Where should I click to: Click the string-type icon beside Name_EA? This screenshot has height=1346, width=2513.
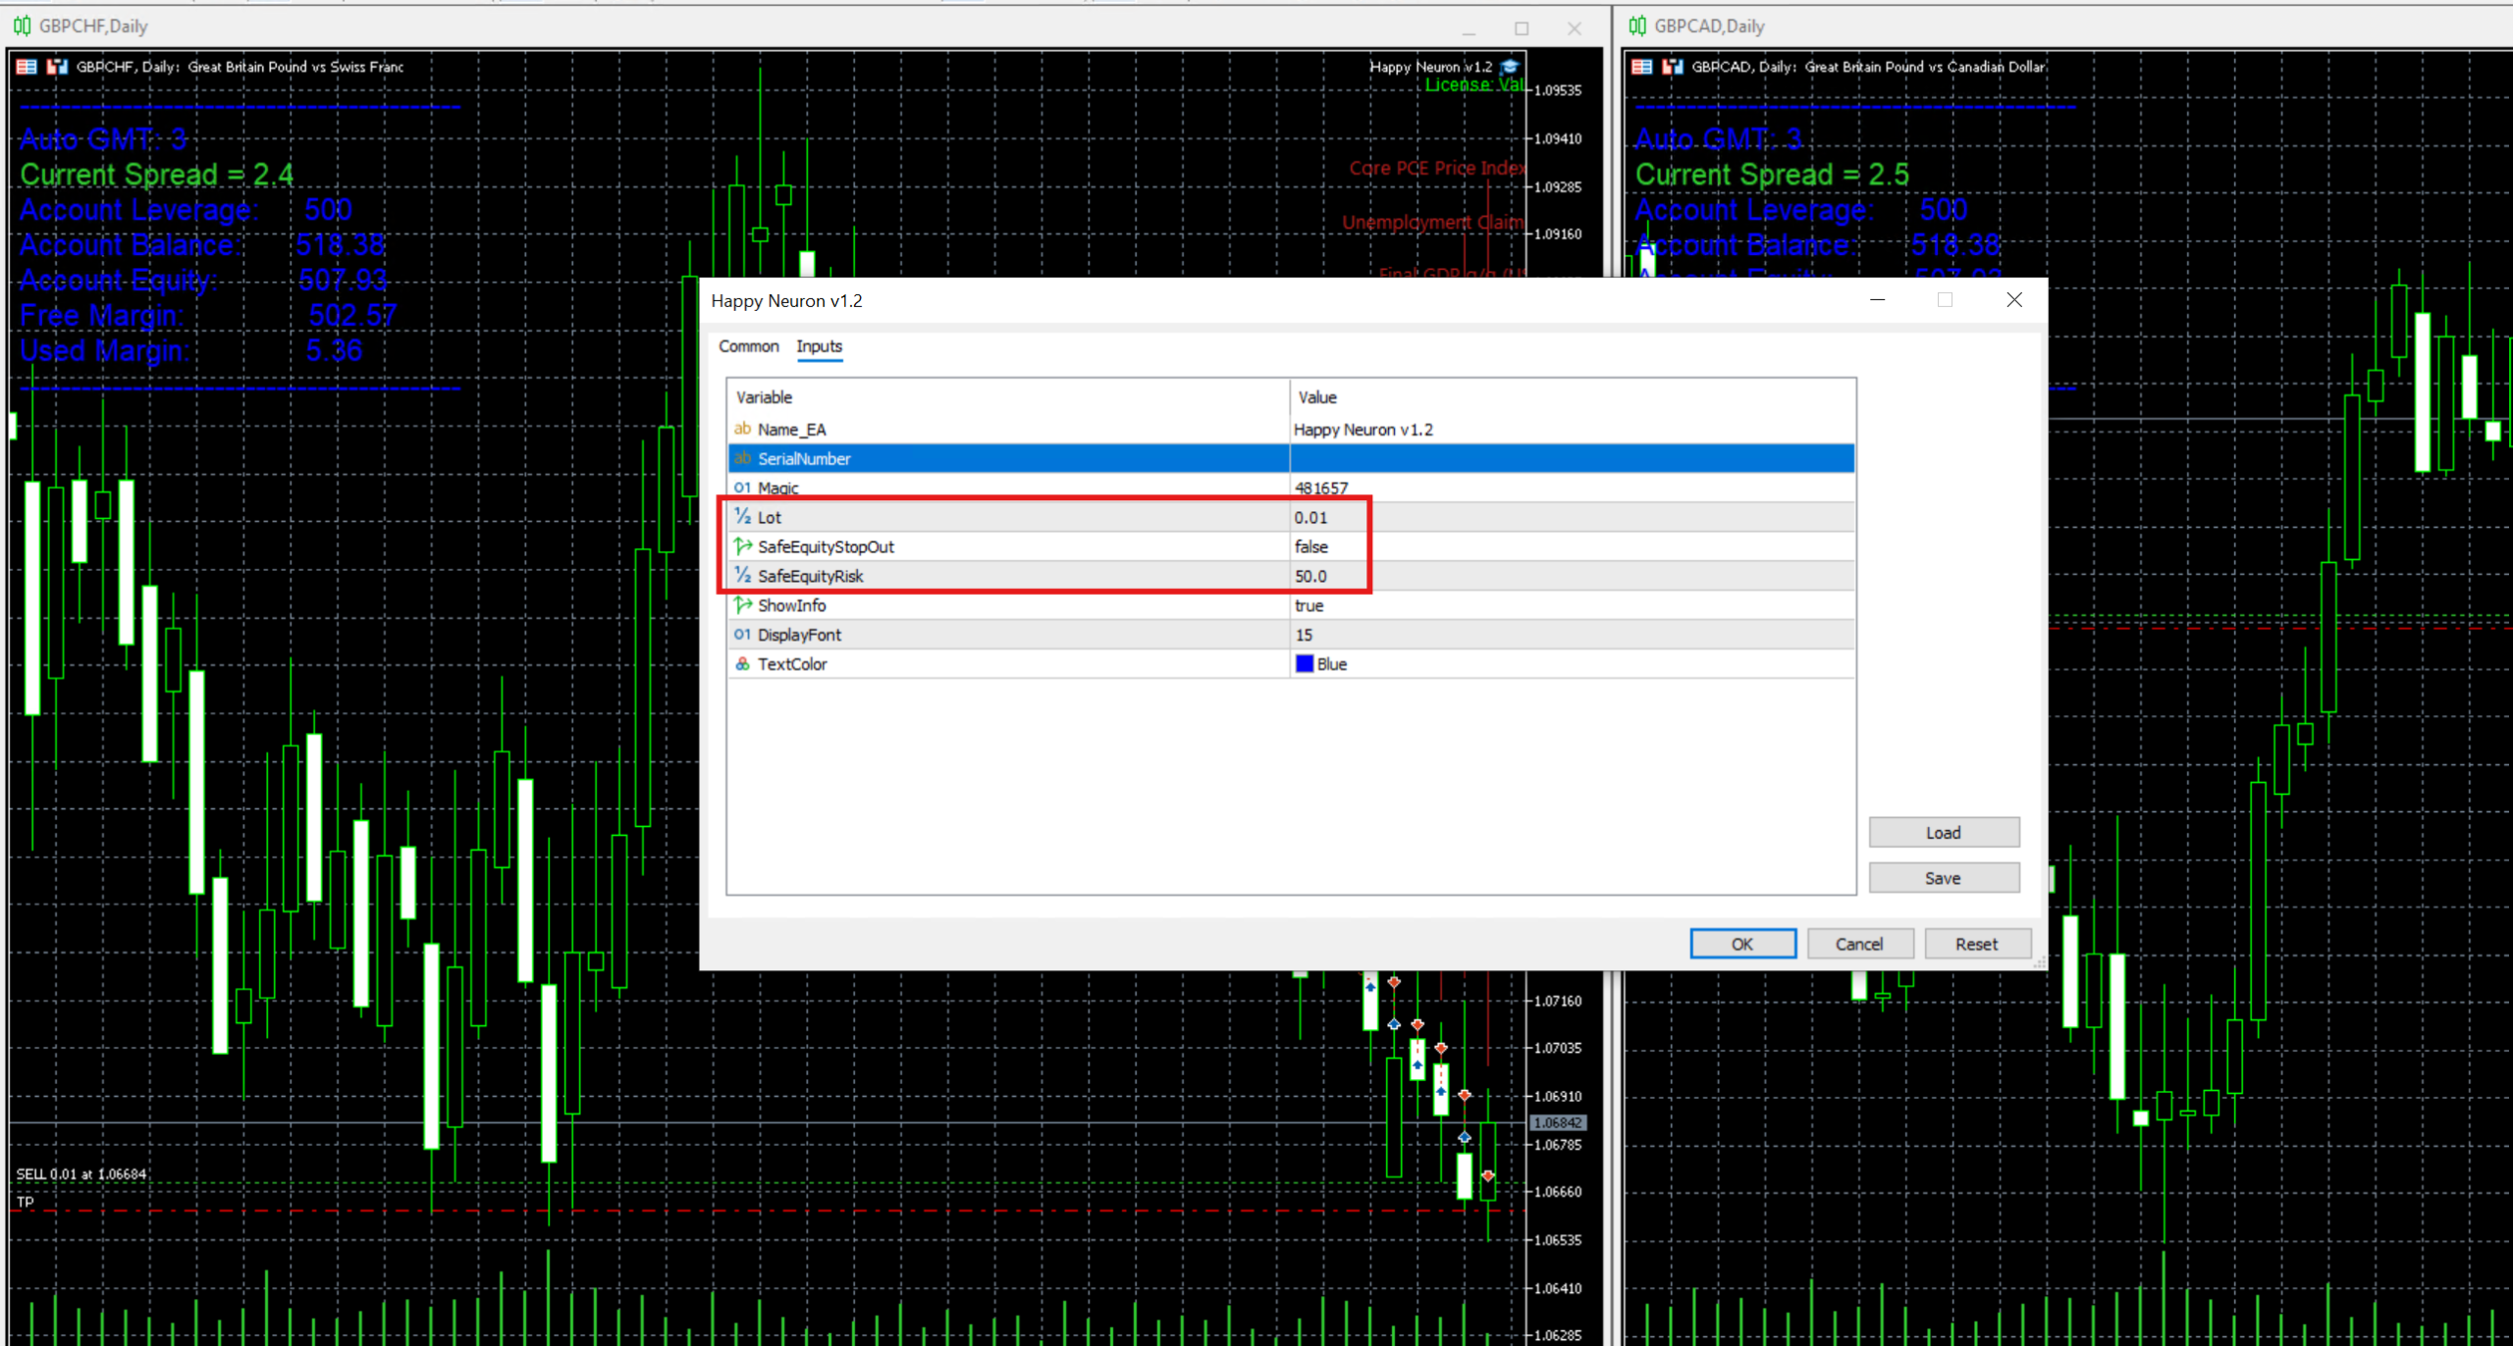click(742, 430)
